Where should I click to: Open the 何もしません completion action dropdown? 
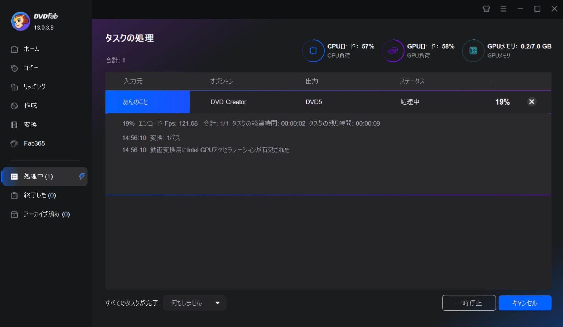195,303
